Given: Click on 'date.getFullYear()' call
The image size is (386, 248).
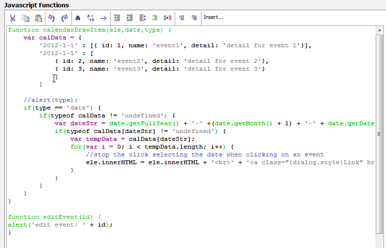Looking at the screenshot, I should pyautogui.click(x=144, y=123).
